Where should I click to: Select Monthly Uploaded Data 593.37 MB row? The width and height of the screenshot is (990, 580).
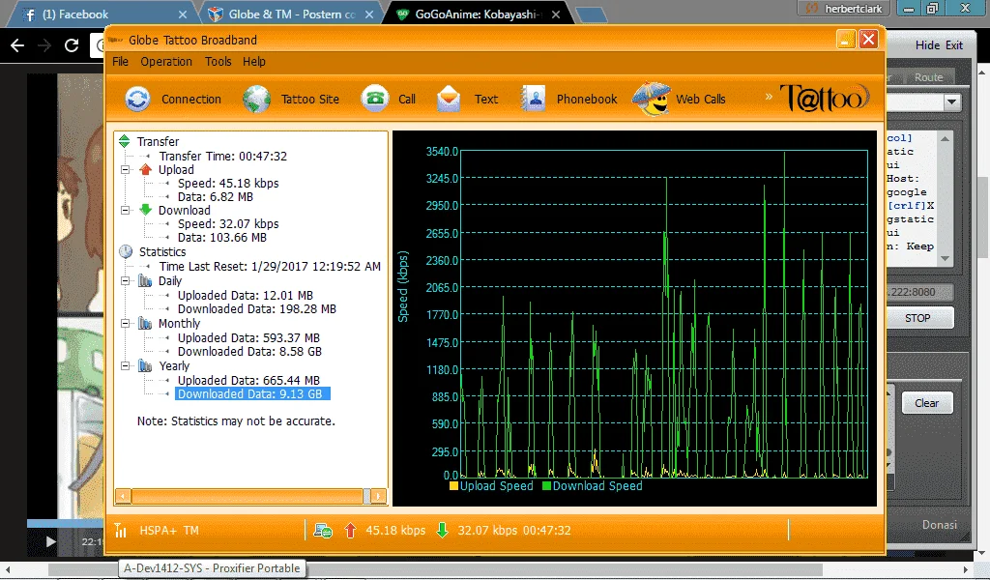coord(248,337)
